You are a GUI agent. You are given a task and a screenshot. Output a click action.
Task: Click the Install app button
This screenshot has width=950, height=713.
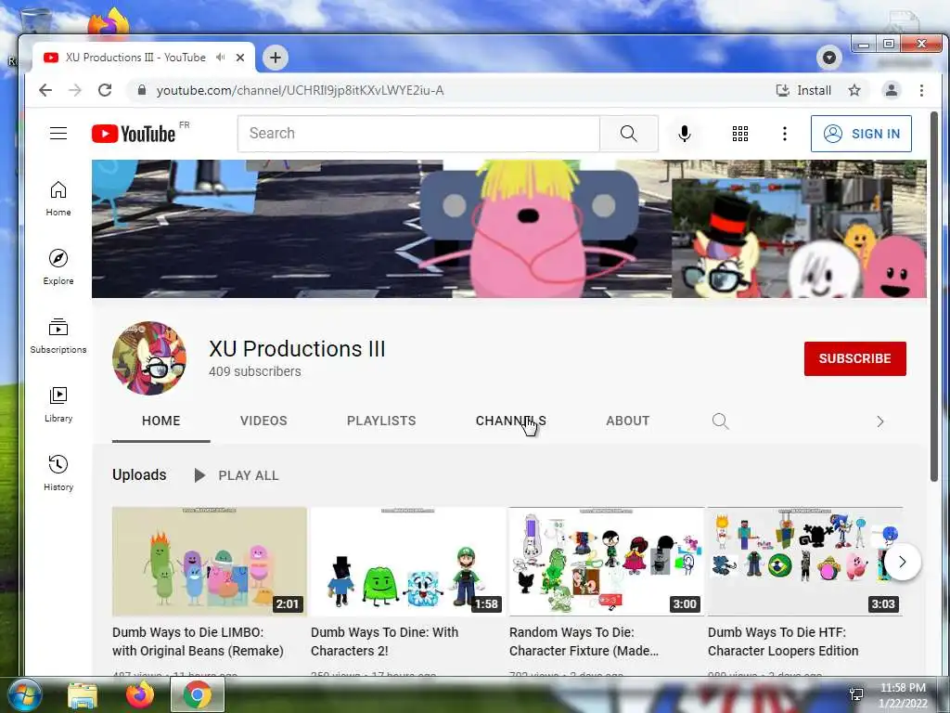tap(804, 90)
